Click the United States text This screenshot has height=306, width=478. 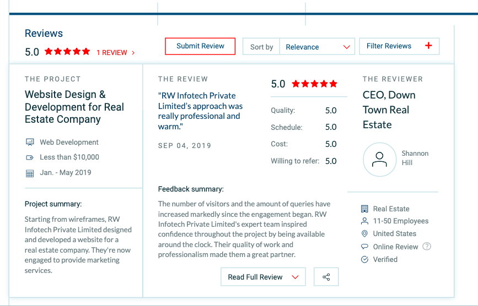coord(394,233)
